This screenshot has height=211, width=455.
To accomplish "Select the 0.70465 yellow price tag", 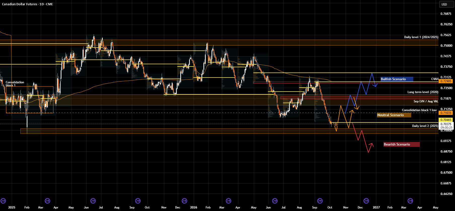I will pyautogui.click(x=446, y=120).
